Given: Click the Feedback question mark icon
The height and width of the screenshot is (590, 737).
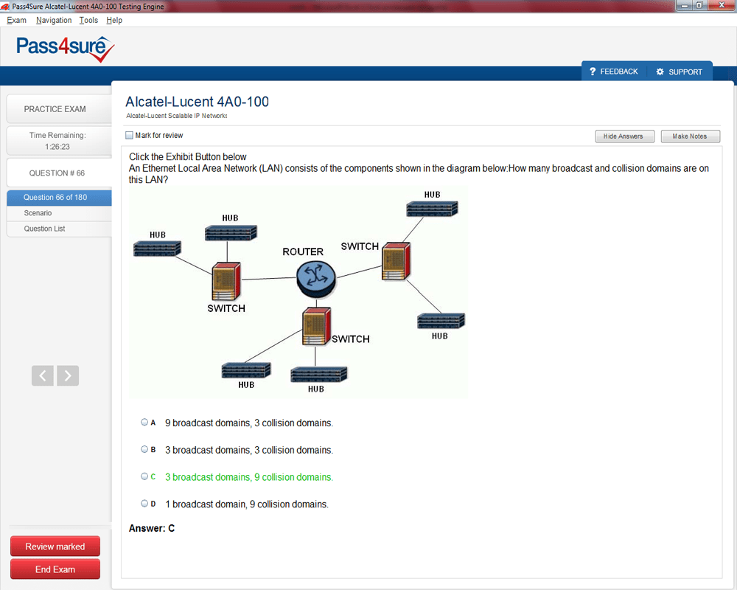Looking at the screenshot, I should pyautogui.click(x=593, y=72).
